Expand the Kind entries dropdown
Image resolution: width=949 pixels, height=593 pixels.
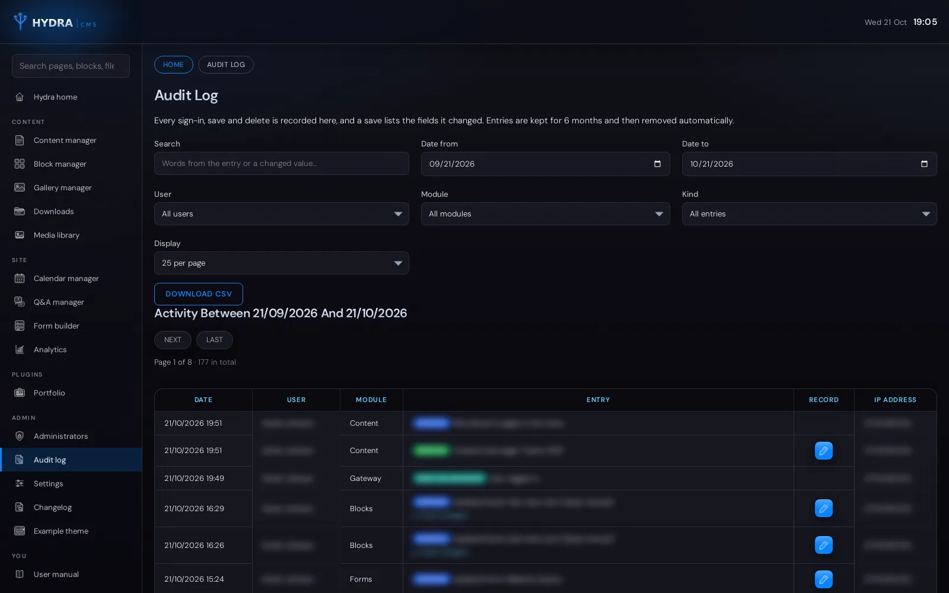click(x=810, y=213)
